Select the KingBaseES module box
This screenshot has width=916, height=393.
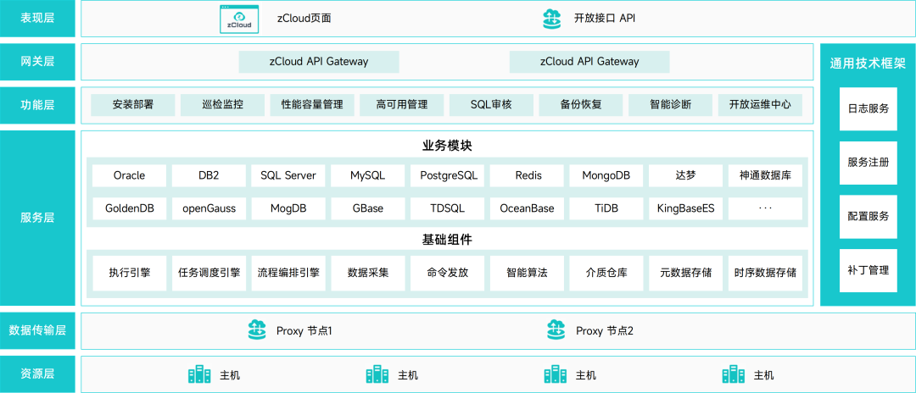pos(686,208)
